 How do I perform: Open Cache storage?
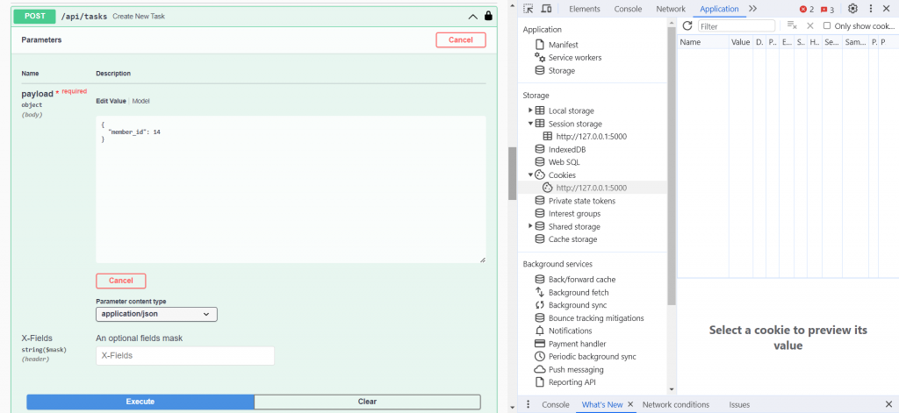pos(572,239)
